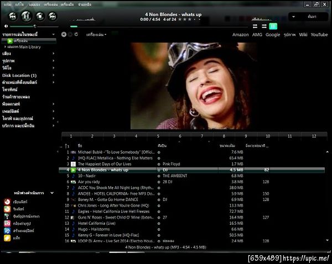332x264 pixels.
Task: Open the Wiki link
Action: [x=303, y=34]
